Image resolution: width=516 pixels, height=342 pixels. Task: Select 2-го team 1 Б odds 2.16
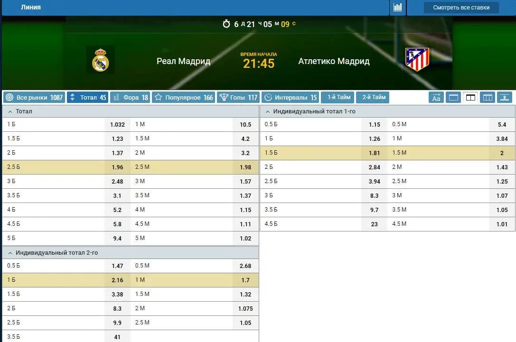(117, 280)
